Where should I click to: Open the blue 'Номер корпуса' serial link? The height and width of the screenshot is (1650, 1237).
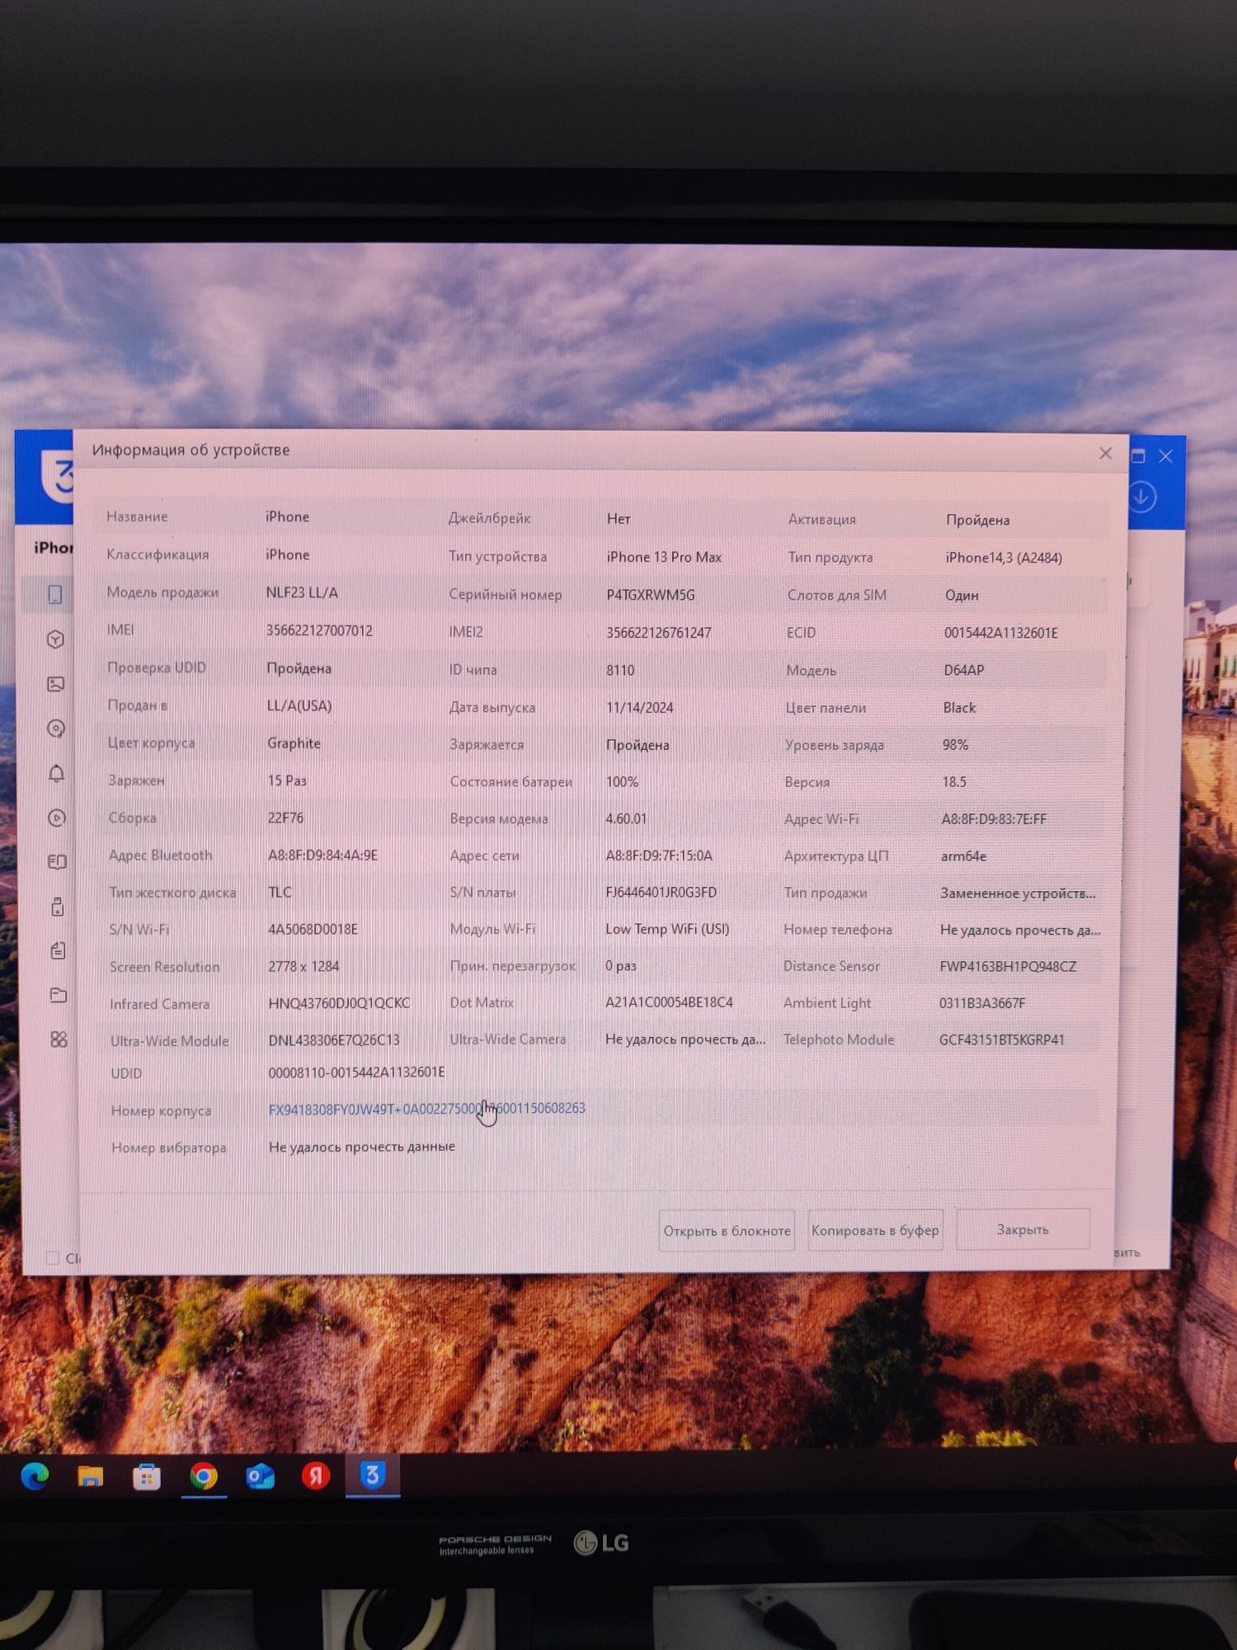426,1109
